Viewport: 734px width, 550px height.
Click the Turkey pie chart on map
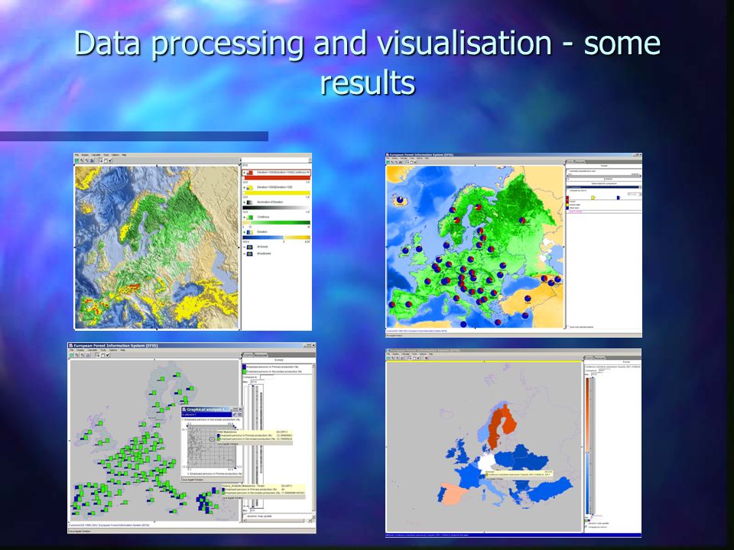tap(528, 297)
